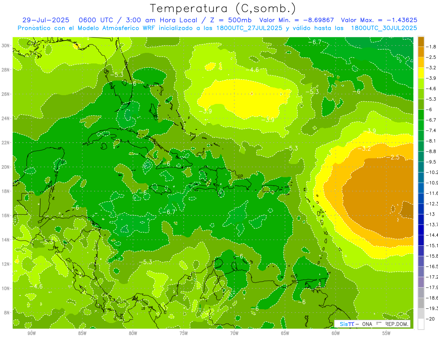Select the "Valor Max. = -1.43625" text
Viewport: 438px width, 338px height.
379,20
